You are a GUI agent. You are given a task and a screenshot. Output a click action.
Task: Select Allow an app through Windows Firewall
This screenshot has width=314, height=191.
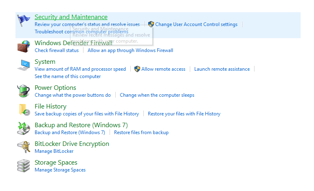tap(130, 50)
